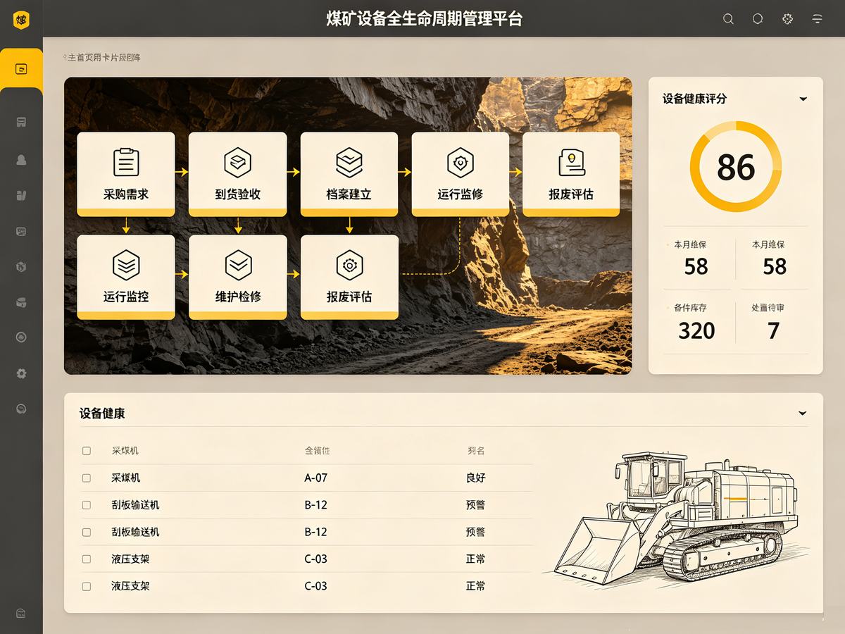Click the clipboard icon on 采购需求 card
This screenshot has height=634, width=845.
(x=126, y=162)
